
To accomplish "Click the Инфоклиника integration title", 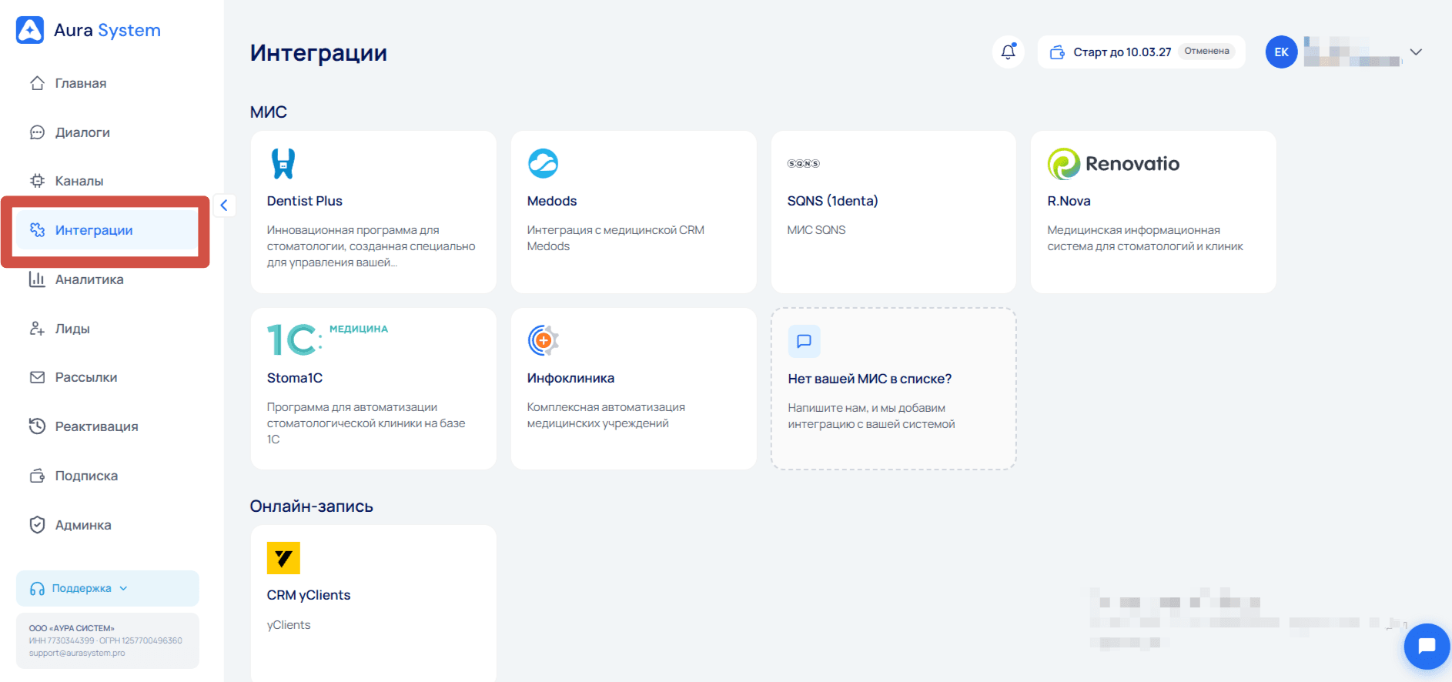I will pyautogui.click(x=570, y=378).
